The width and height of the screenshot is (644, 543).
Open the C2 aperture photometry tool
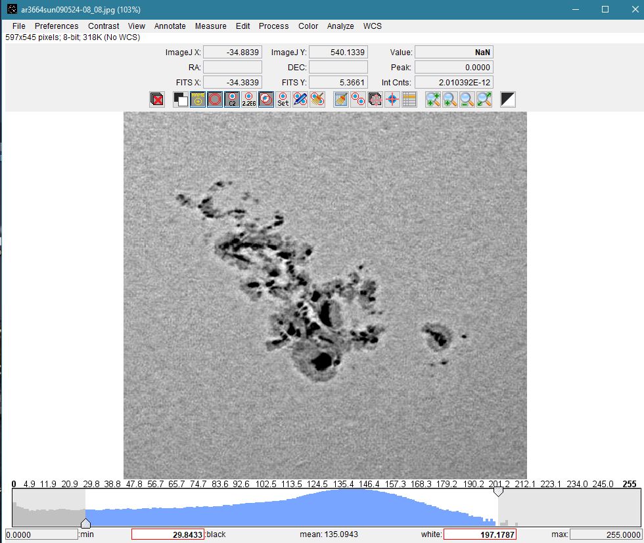(x=231, y=99)
